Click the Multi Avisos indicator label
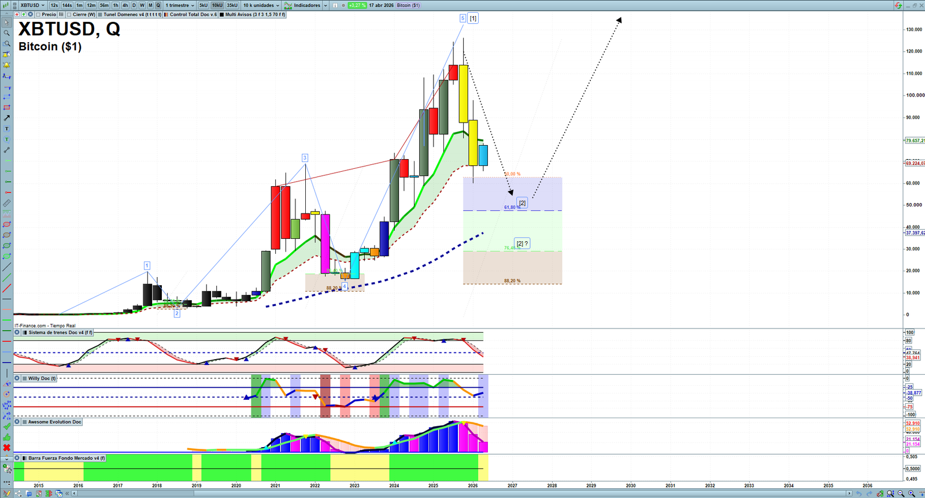 (x=255, y=14)
